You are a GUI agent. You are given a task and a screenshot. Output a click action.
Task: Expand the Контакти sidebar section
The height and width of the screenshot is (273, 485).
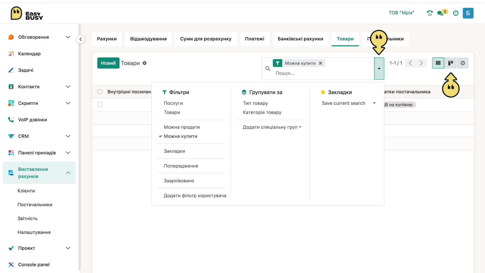(x=68, y=87)
